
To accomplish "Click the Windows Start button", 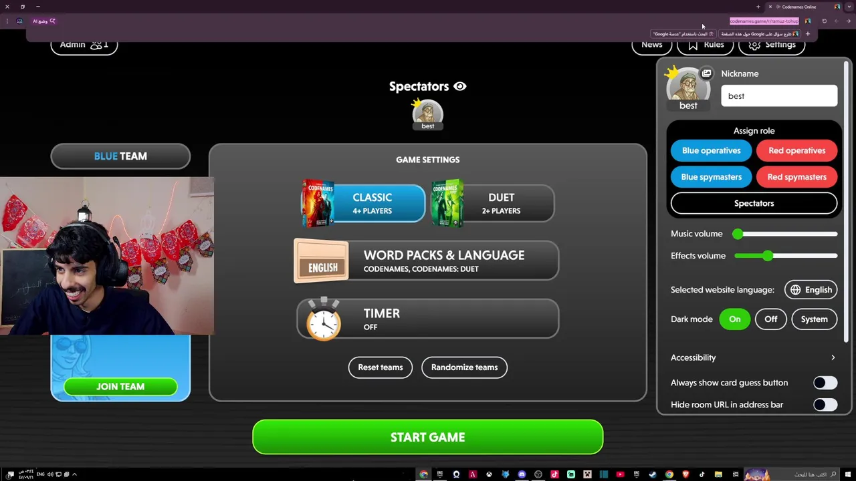I will tap(848, 474).
